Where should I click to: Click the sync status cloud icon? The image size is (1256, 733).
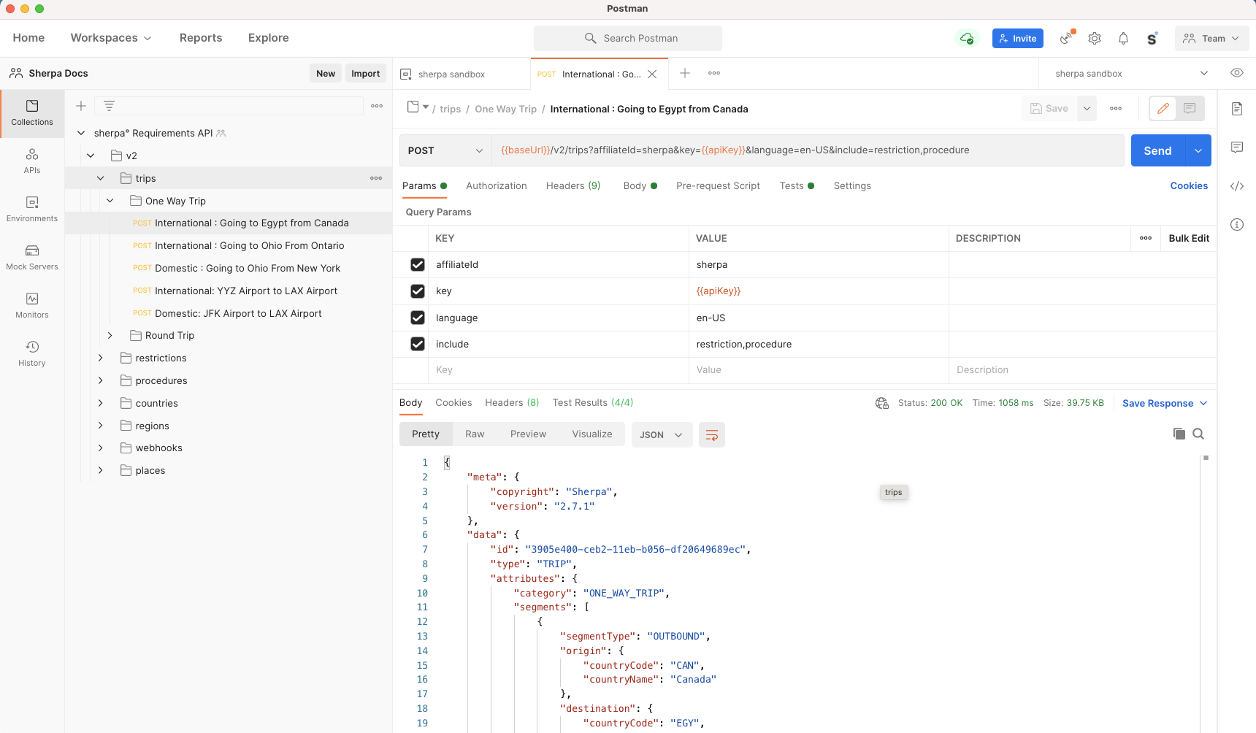[967, 38]
